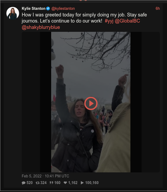Click the quote marks icon
The width and height of the screenshot is (167, 192).
click(51, 183)
